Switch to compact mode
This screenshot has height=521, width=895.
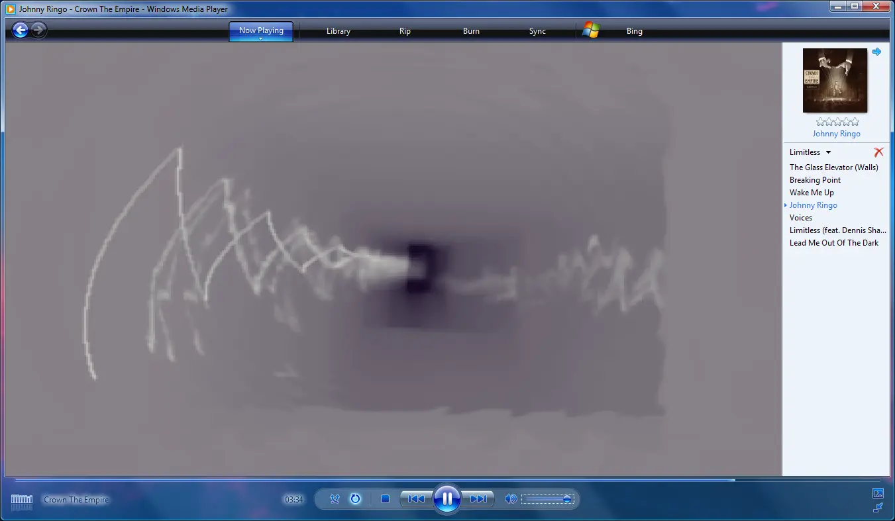(x=878, y=508)
